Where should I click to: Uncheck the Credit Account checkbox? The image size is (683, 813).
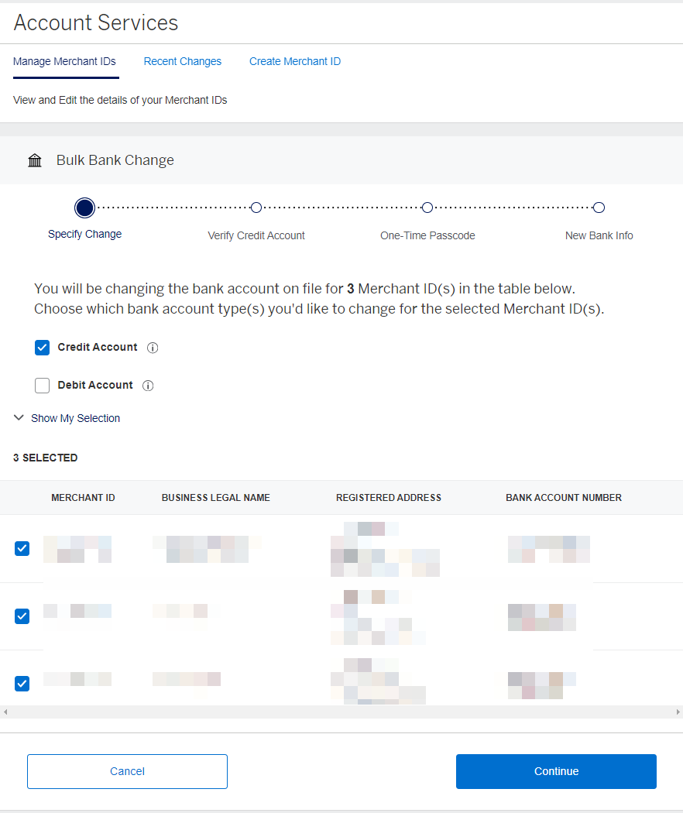[x=42, y=347]
